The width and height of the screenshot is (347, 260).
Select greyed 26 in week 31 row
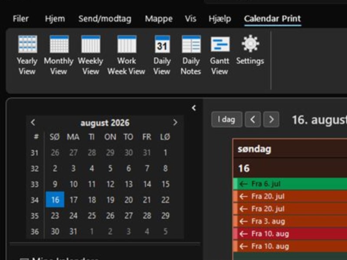pyautogui.click(x=55, y=153)
